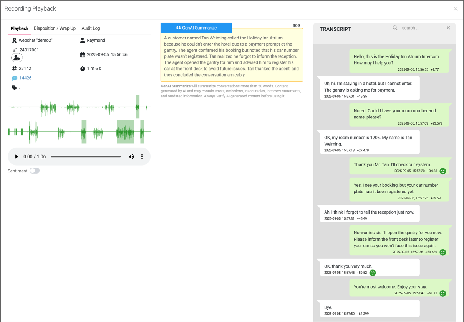Image resolution: width=464 pixels, height=322 pixels.
Task: Click the GenAI Summarize button
Action: point(196,28)
